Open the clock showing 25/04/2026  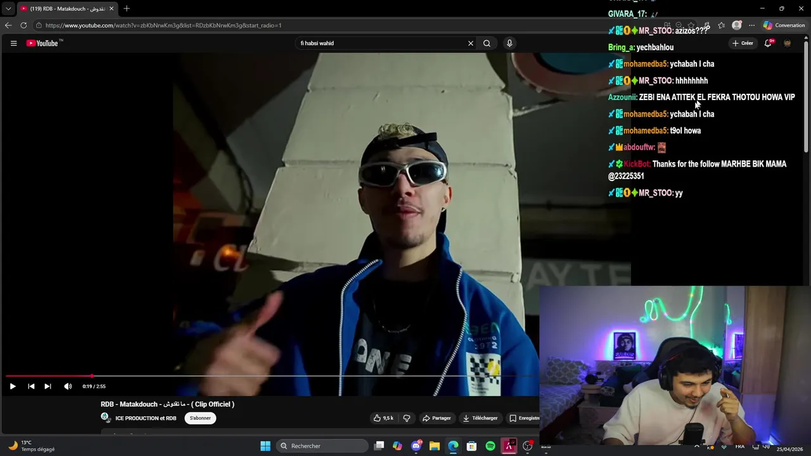pos(789,449)
